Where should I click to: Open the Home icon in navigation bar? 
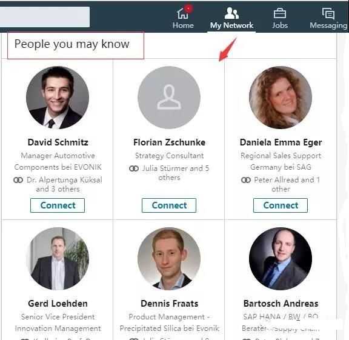(183, 13)
